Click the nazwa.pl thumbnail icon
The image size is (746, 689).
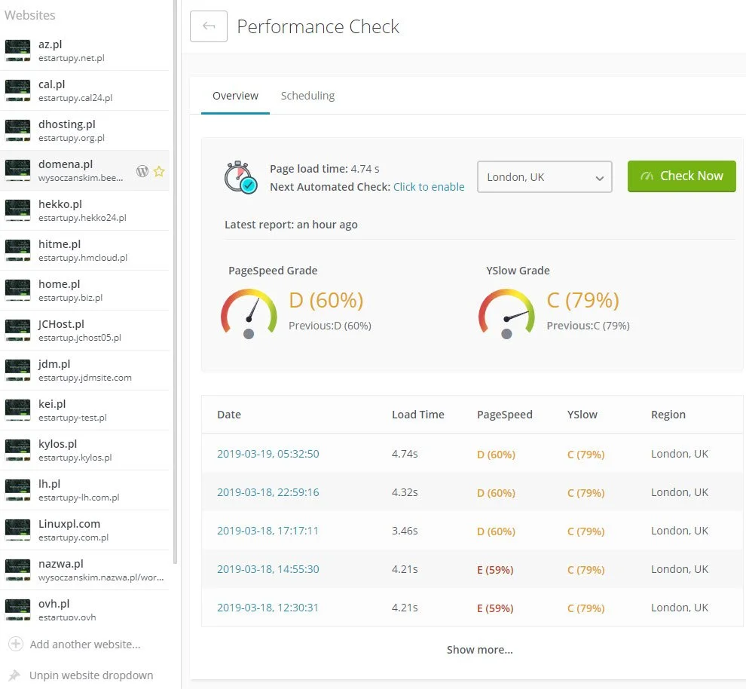point(17,570)
